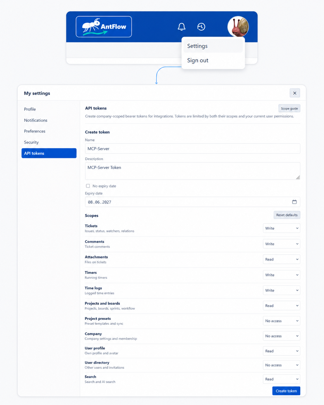Click the 'Preset templates and sync' text

pos(104,324)
